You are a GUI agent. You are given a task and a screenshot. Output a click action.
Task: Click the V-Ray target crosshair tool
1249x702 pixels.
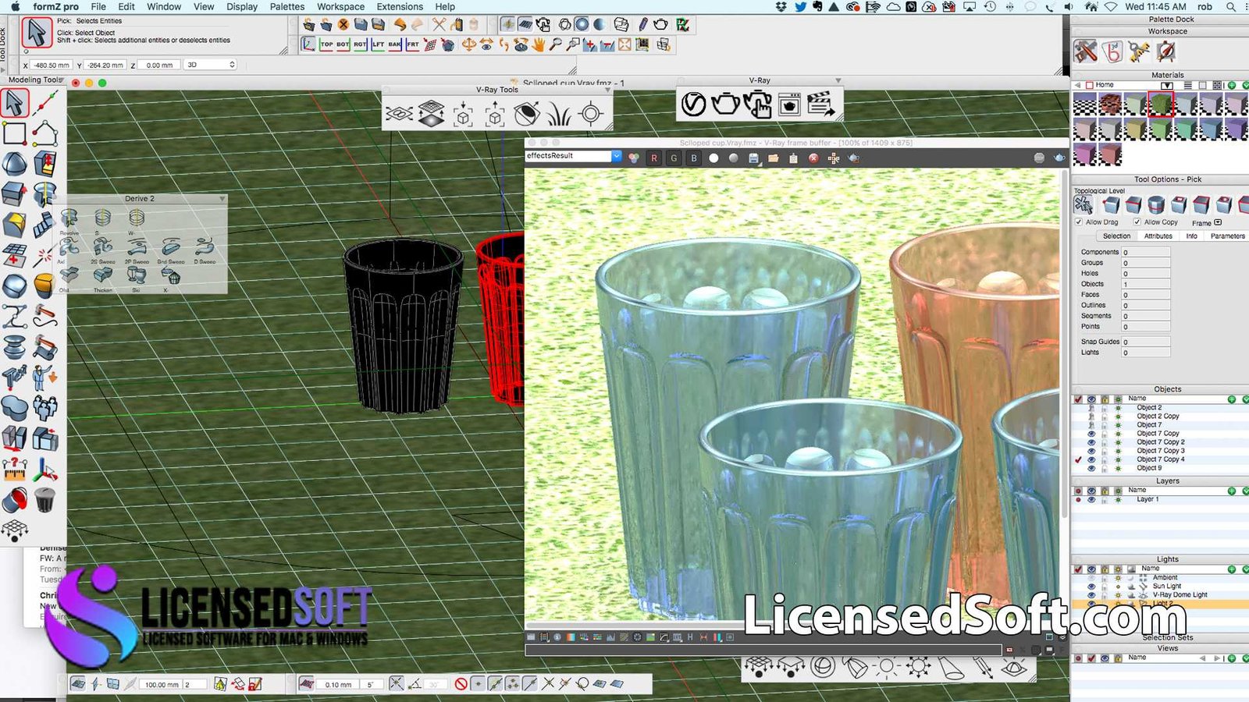(591, 115)
